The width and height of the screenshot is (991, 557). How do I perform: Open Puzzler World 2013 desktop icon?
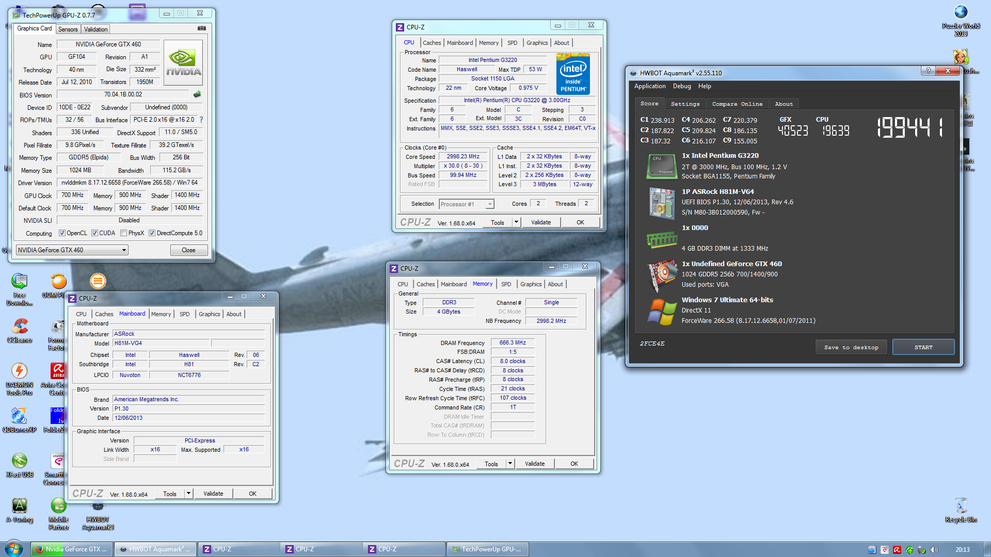(961, 20)
